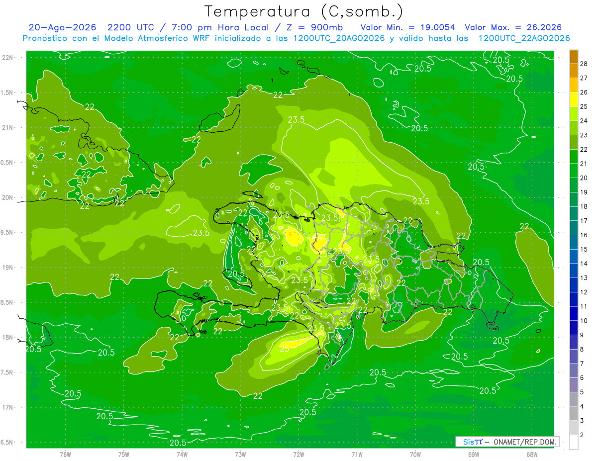Click the light green legend swatch between 23 and 24
Viewport: 597px width, 461px height.
574,128
